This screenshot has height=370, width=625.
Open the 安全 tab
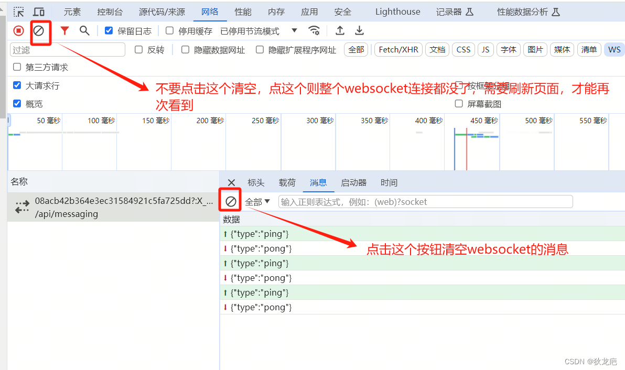pyautogui.click(x=343, y=12)
